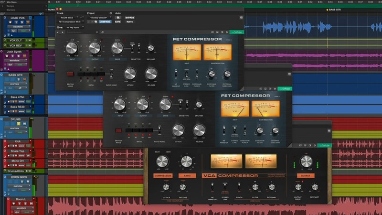Click the automation enable icon under Auto
Screen dimensions: 382x215
117,18
